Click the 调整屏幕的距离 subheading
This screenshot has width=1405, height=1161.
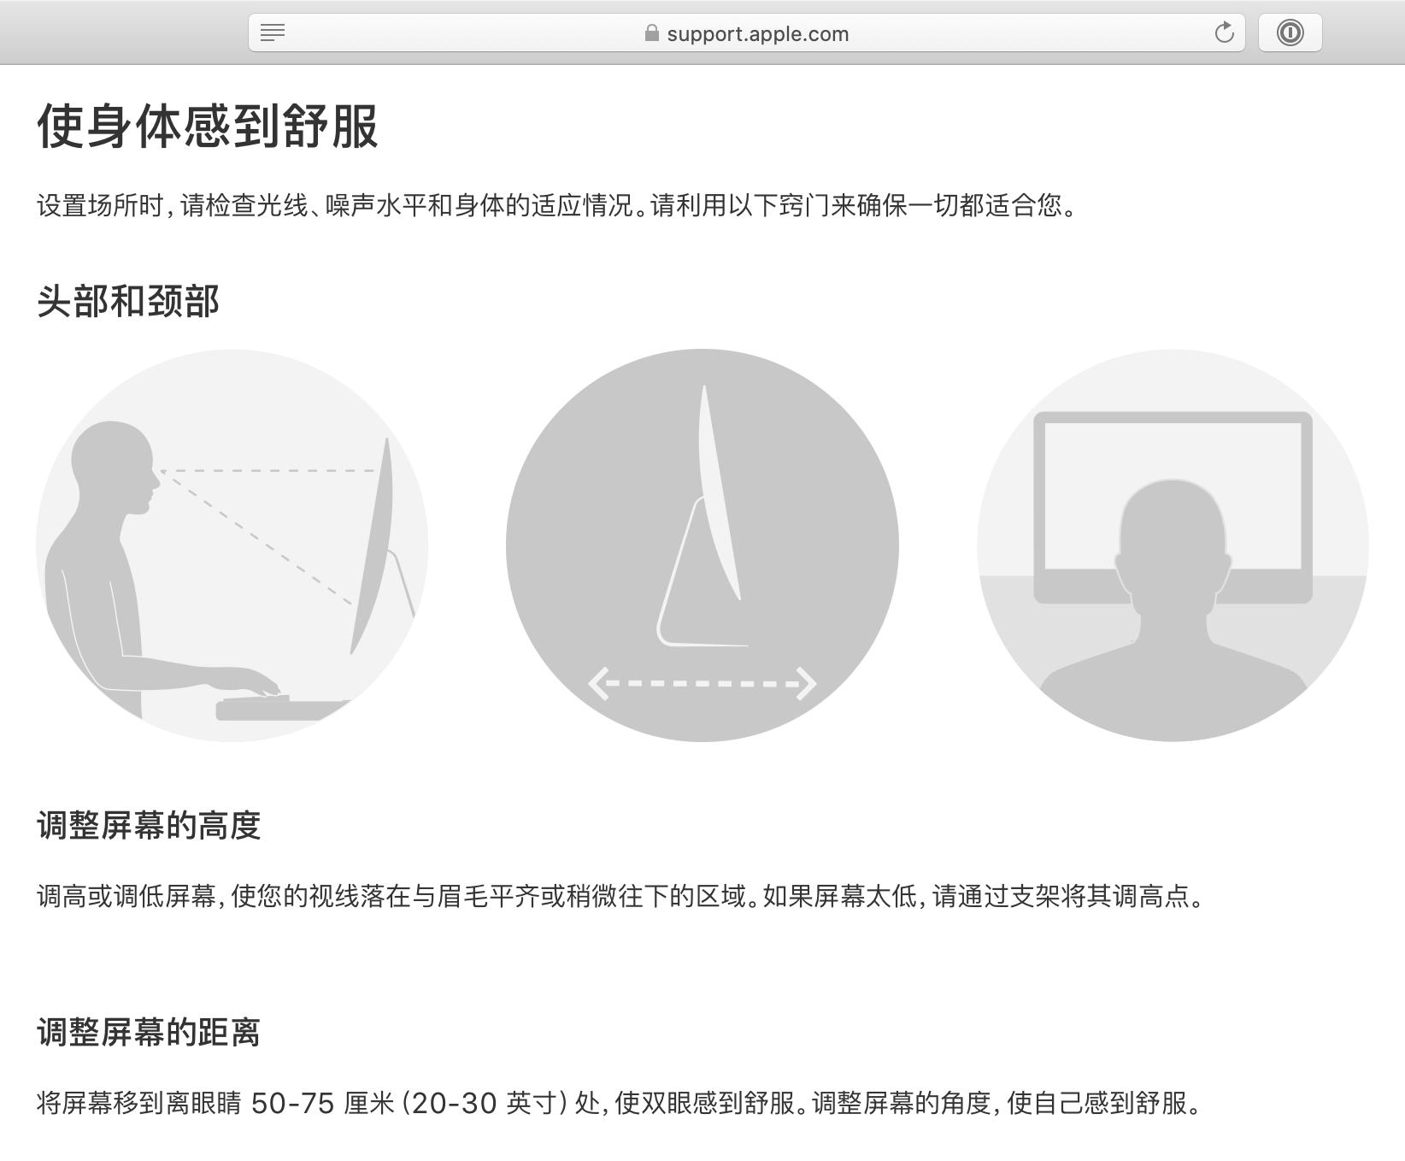point(149,1033)
